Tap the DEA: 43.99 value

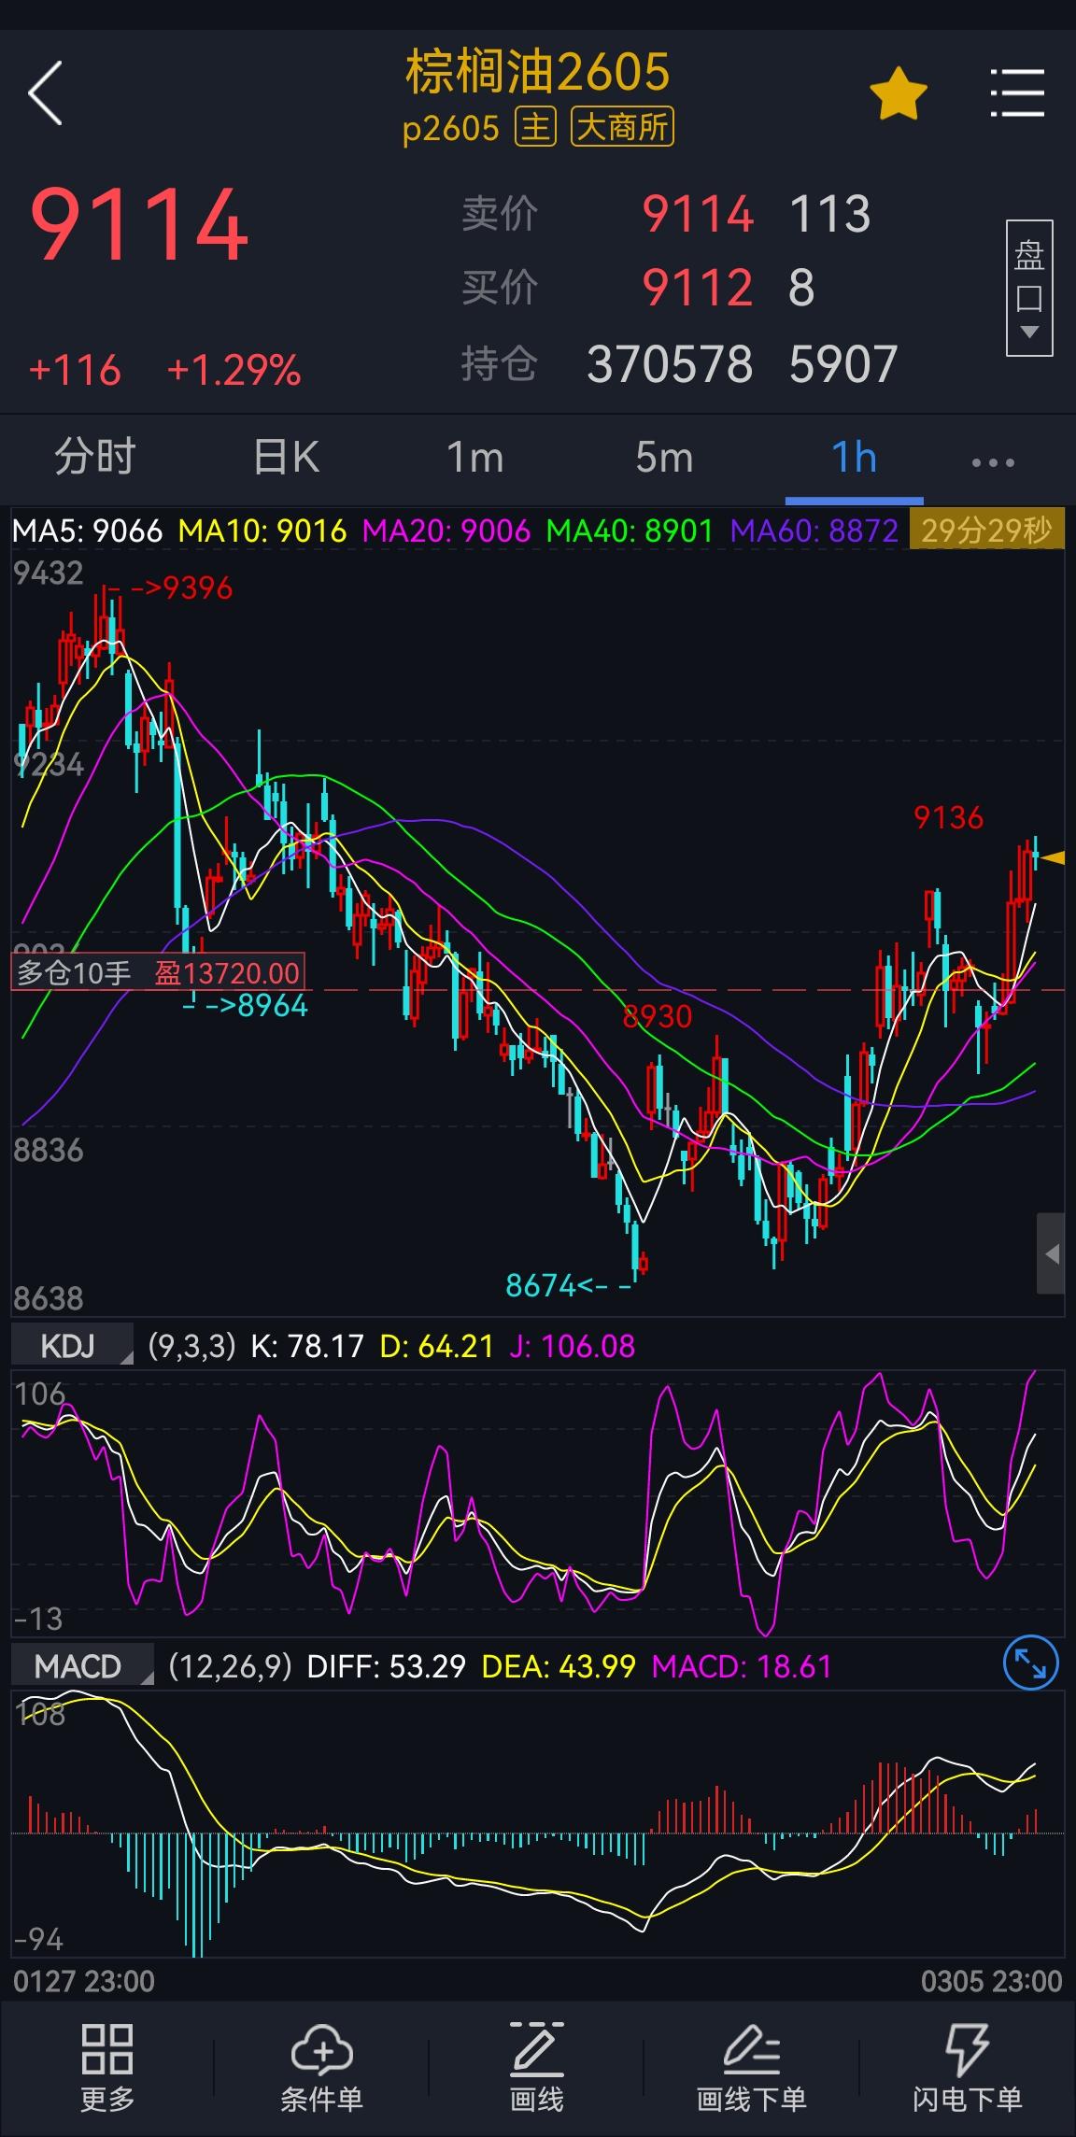pyautogui.click(x=559, y=1666)
